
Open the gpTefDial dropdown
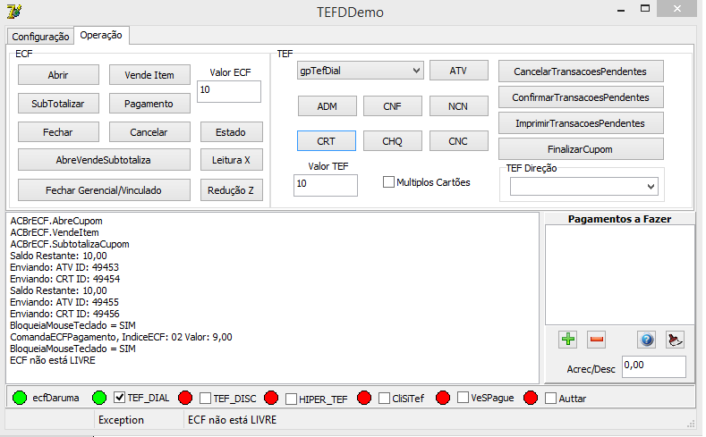[x=361, y=71]
